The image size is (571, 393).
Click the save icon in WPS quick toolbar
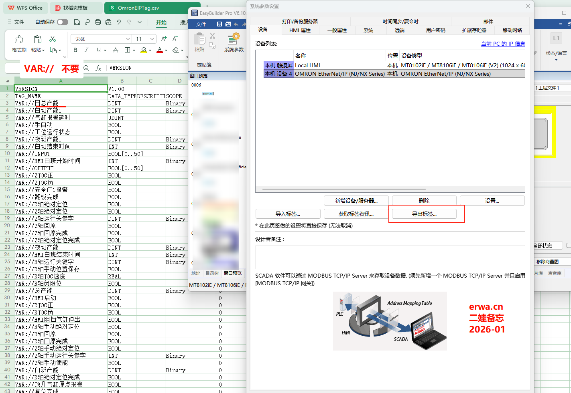coord(77,22)
